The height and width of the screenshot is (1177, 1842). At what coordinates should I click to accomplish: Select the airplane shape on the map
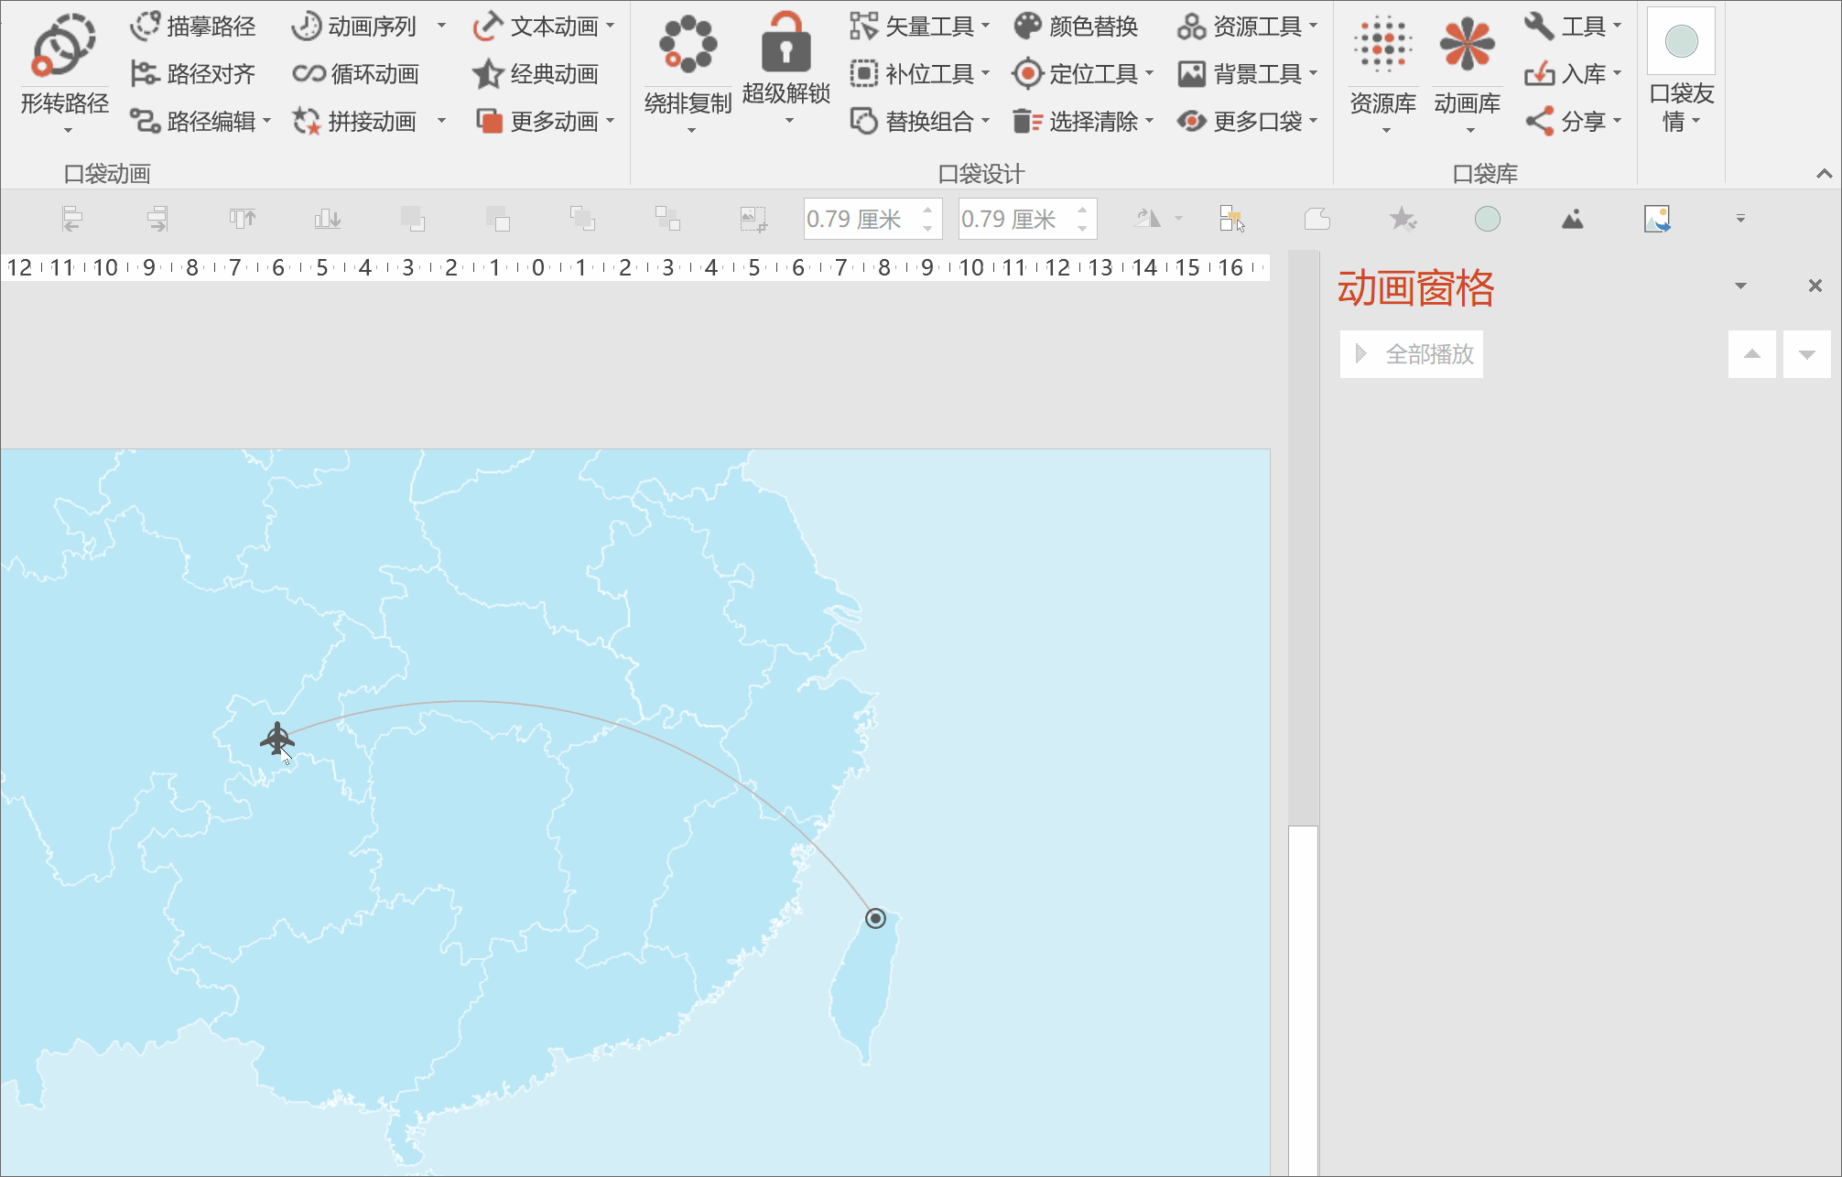coord(276,739)
